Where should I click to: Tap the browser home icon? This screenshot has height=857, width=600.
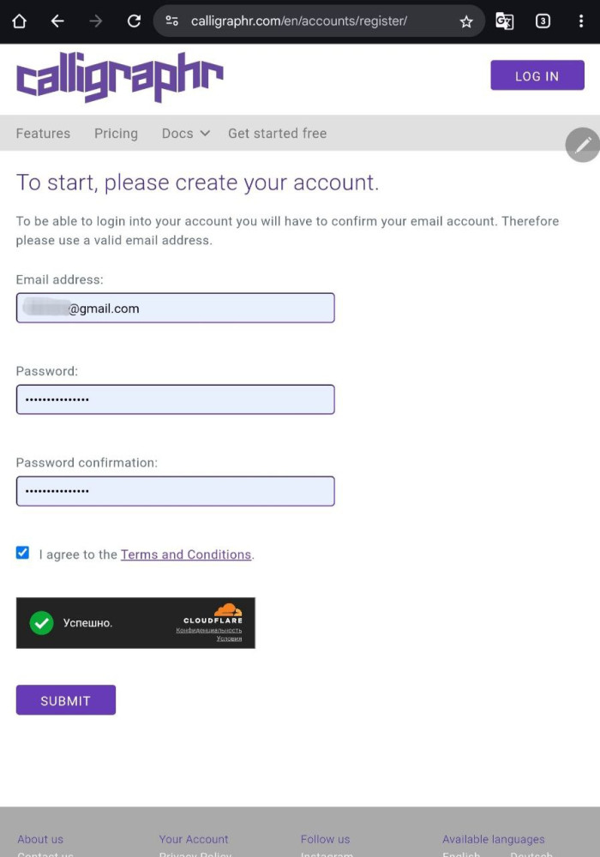(19, 21)
